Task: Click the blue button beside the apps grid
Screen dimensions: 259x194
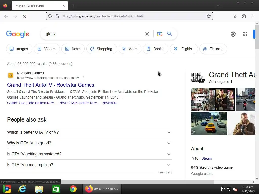Action: 254,34
